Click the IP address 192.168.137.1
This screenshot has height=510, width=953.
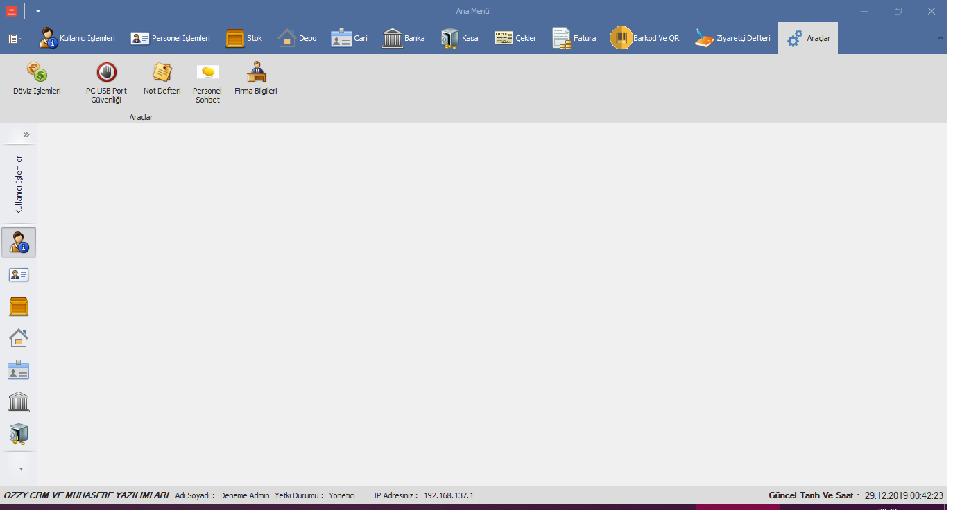(449, 495)
